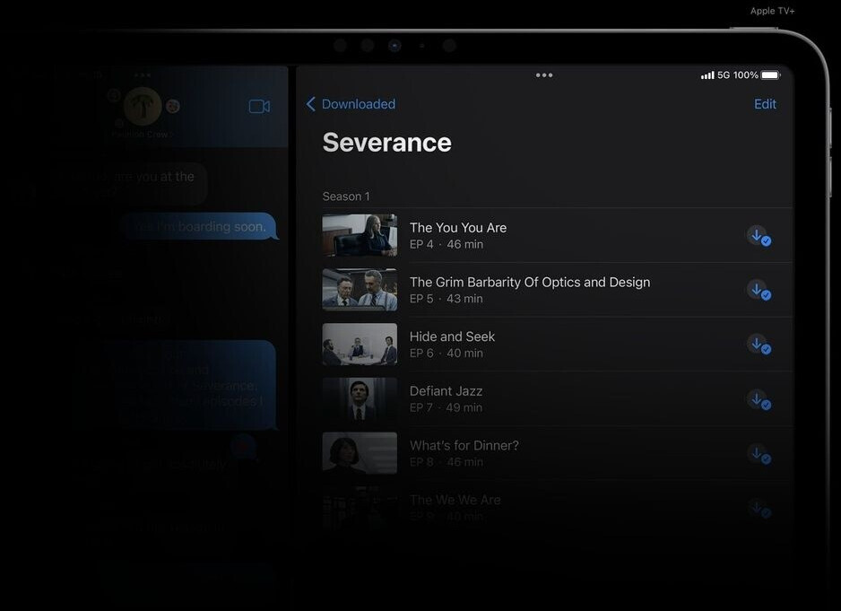The image size is (841, 611).
Task: Open the What's for Dinner? episode title
Action: [464, 446]
